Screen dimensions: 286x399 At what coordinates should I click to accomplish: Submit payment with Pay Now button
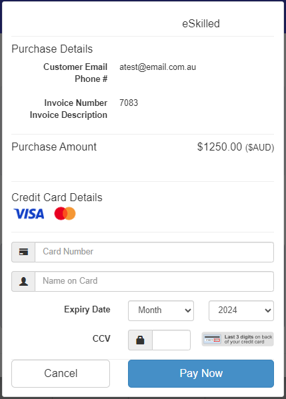coord(201,373)
